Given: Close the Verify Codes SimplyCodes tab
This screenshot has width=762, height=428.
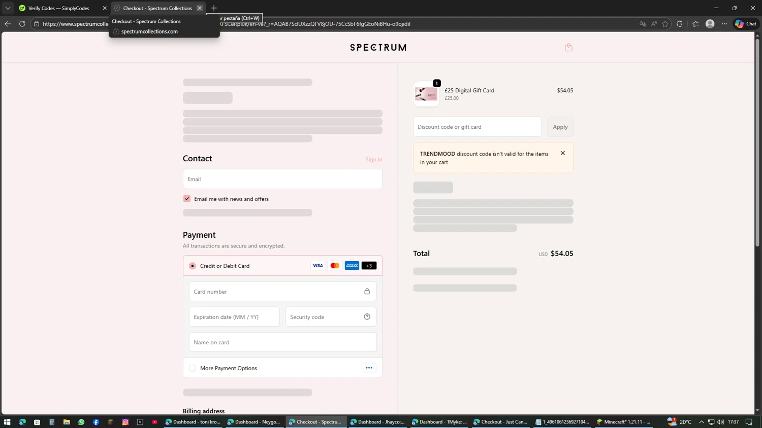Looking at the screenshot, I should click(x=105, y=8).
